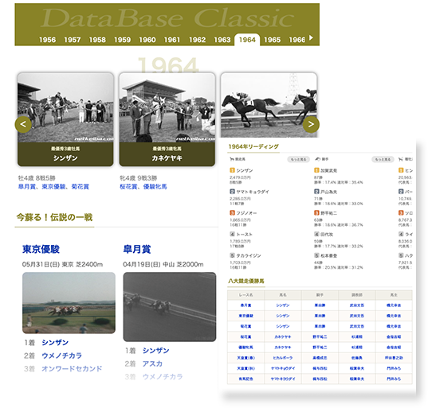The width and height of the screenshot is (428, 408).
Task: Open 東京優駿 link under シンザン's record
Action: (53, 187)
